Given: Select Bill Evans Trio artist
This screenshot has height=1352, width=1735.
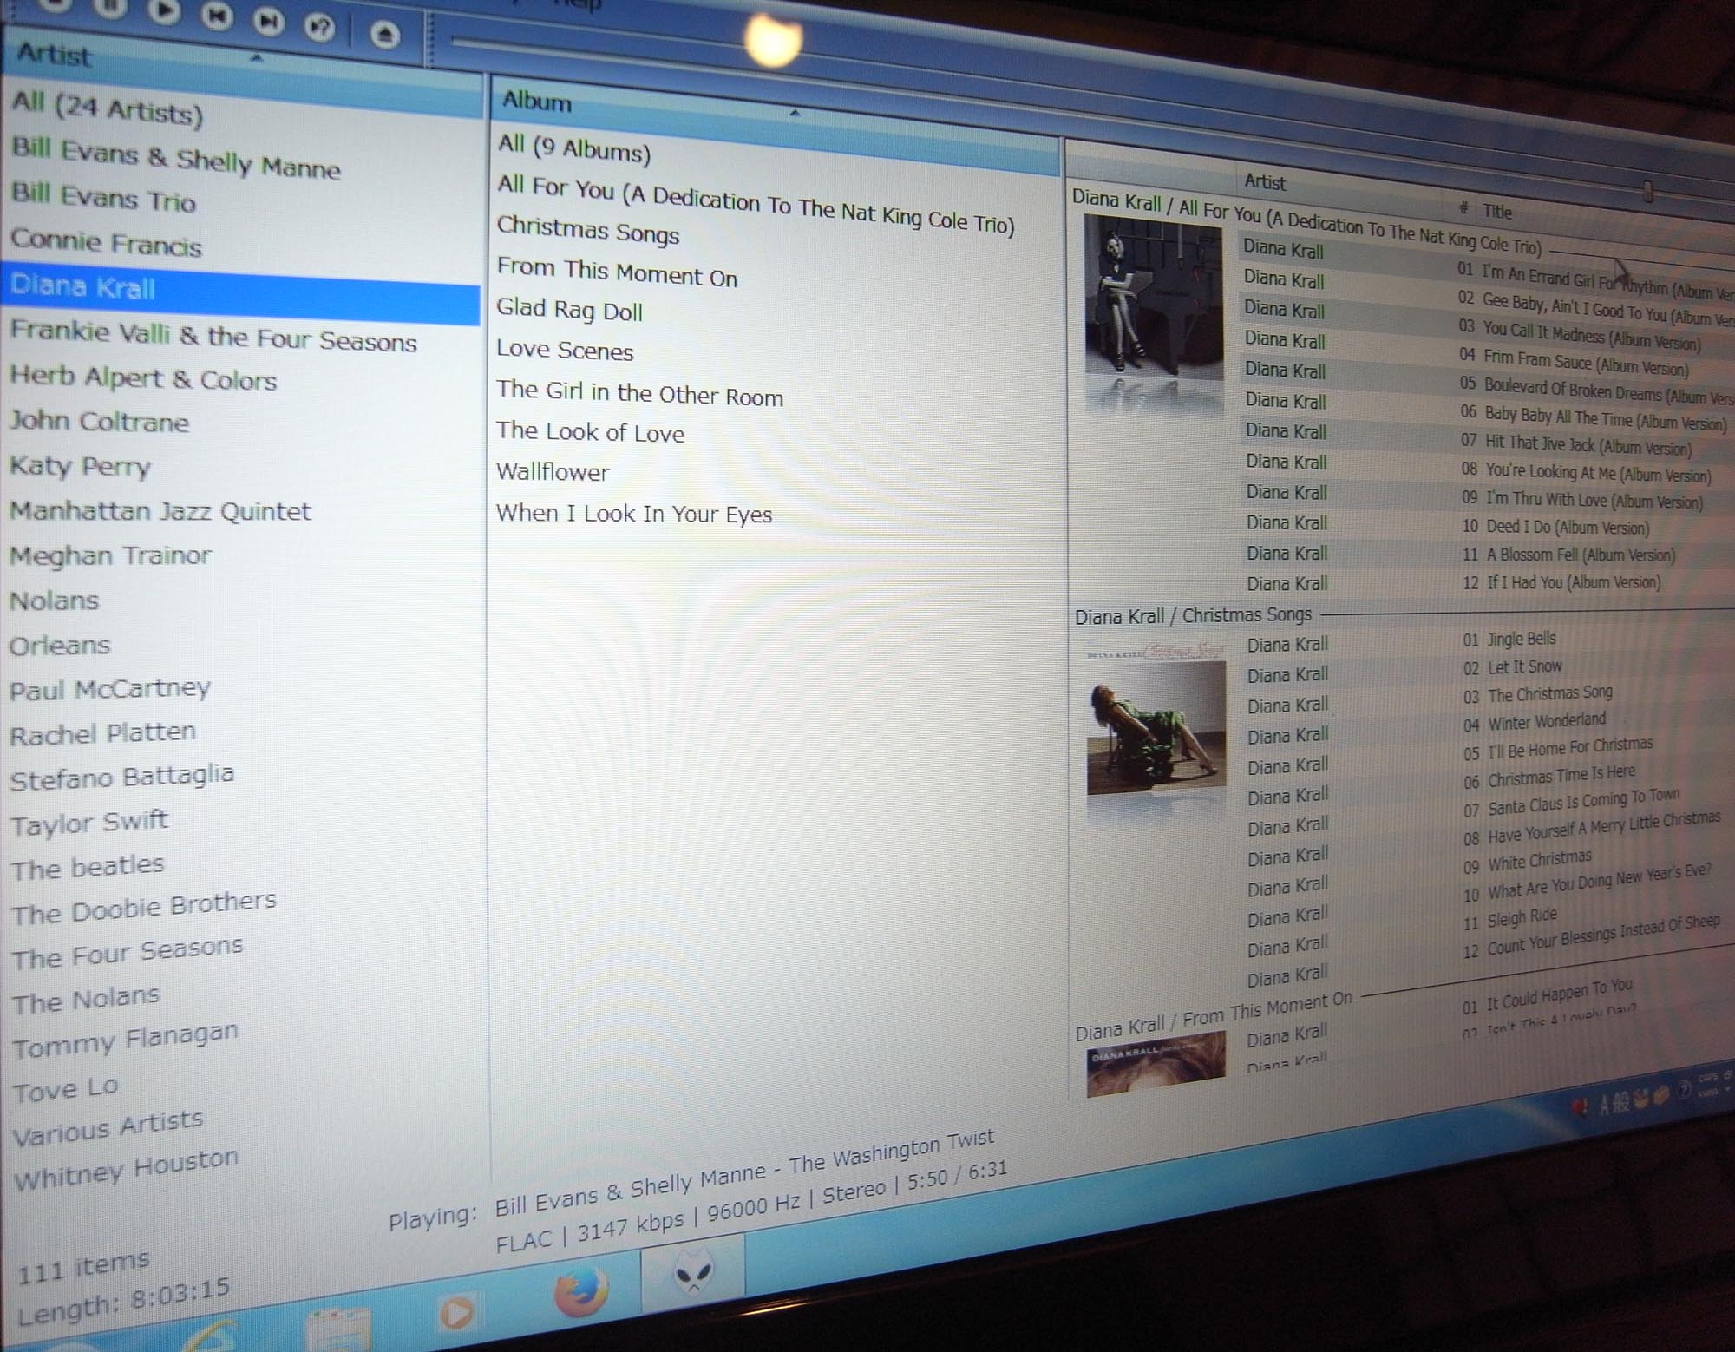Looking at the screenshot, I should [104, 197].
